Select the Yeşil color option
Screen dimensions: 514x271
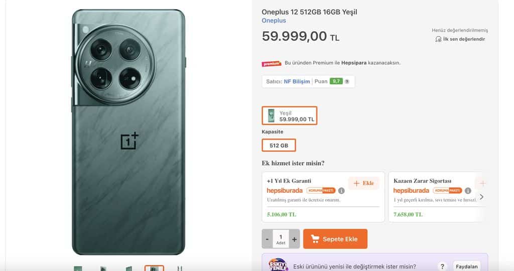[289, 116]
